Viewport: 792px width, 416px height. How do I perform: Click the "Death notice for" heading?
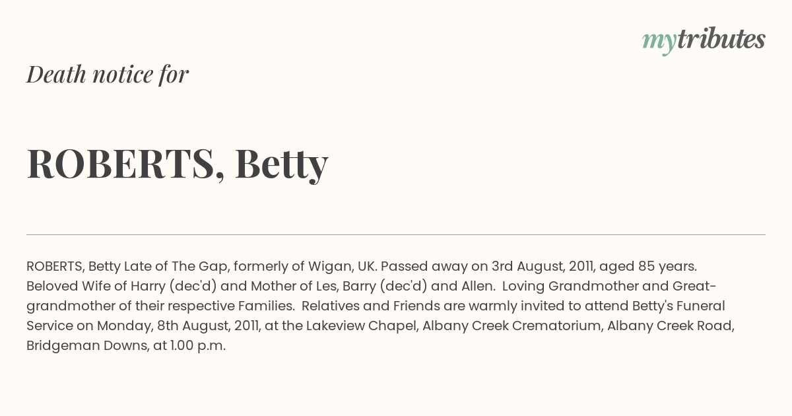click(108, 75)
